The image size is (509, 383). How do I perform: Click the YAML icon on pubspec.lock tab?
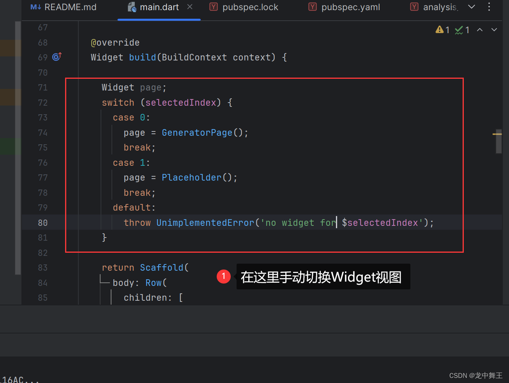point(214,7)
